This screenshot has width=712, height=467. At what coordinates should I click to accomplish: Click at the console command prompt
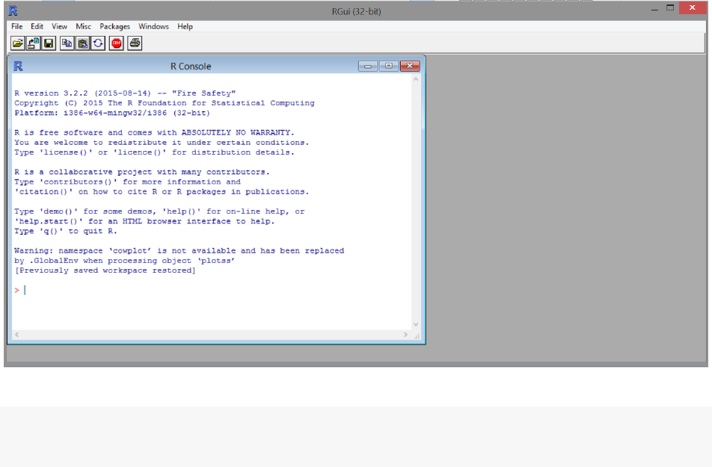click(25, 290)
